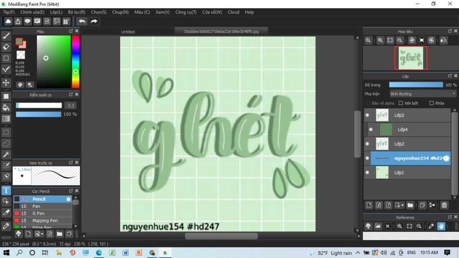
Task: Zoom in on the Navigator panel
Action: [380, 40]
